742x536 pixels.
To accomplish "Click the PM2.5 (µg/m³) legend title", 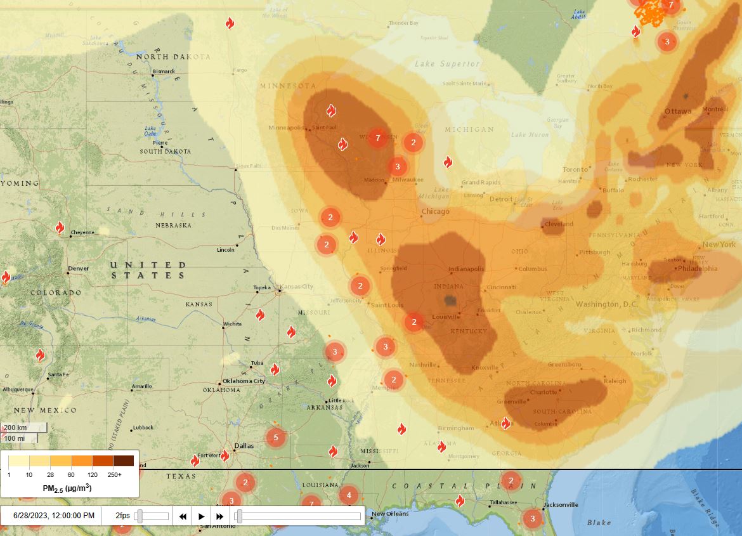I will coord(67,488).
